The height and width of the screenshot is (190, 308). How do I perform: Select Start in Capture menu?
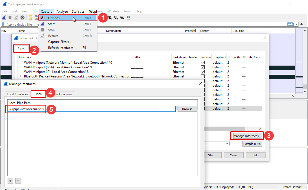coord(68,24)
